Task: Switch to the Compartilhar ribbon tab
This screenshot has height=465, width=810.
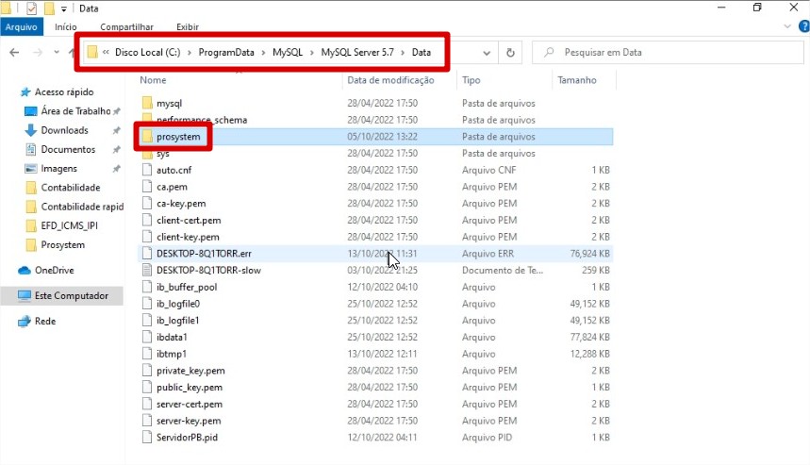Action: pyautogui.click(x=127, y=27)
